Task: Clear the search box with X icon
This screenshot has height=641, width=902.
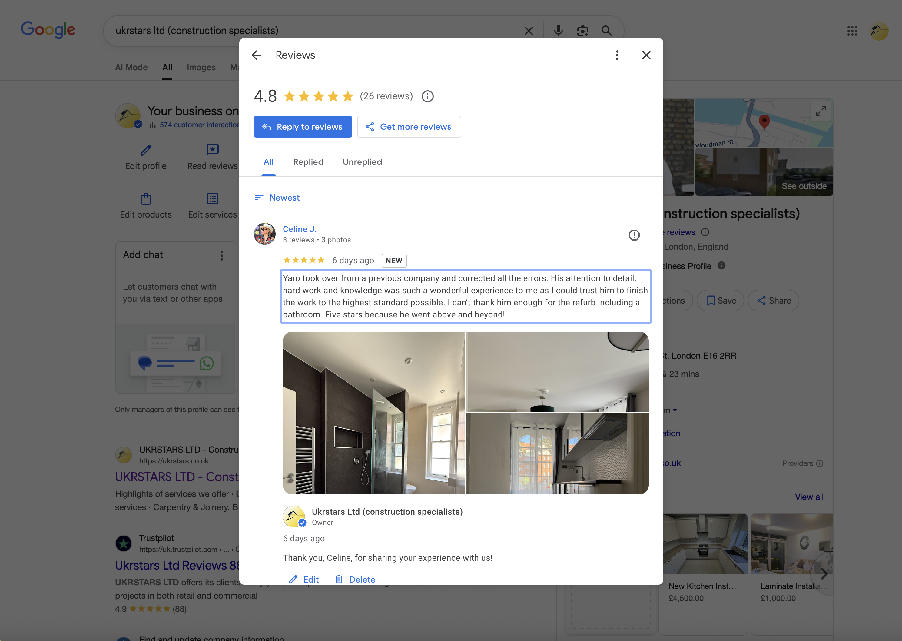Action: coord(528,31)
